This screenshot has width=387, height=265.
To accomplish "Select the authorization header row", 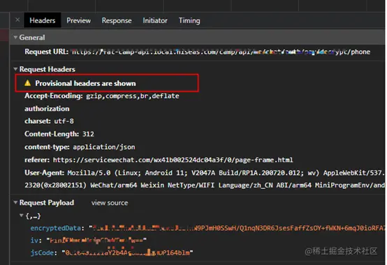I will (47, 108).
